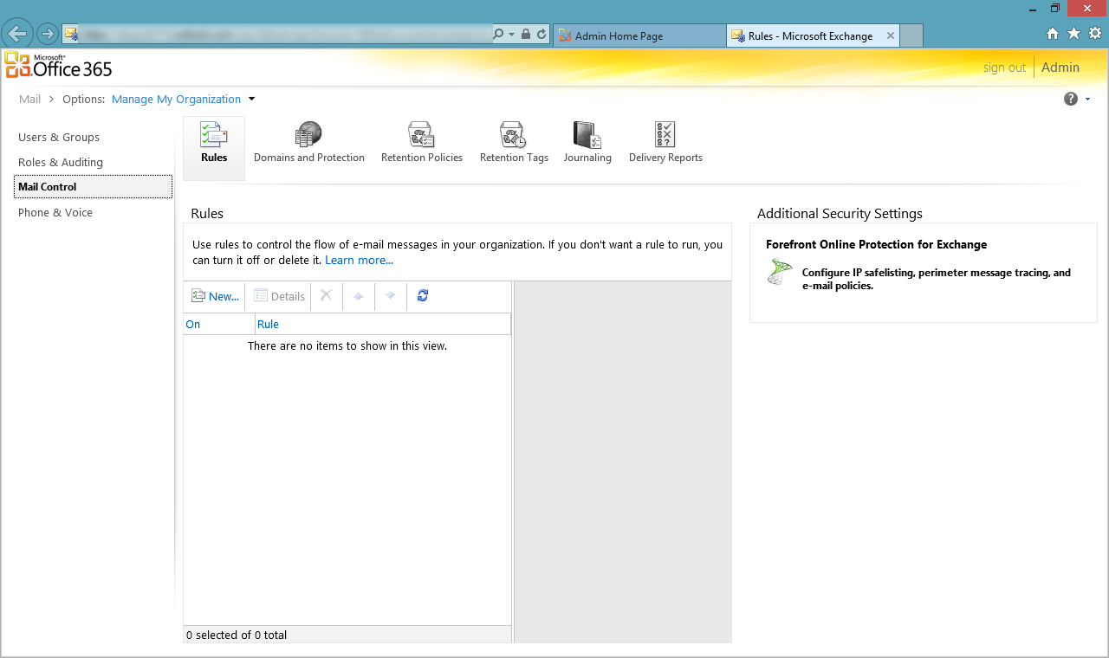Open a new browser tab
Viewport: 1109px width, 658px height.
click(x=911, y=35)
